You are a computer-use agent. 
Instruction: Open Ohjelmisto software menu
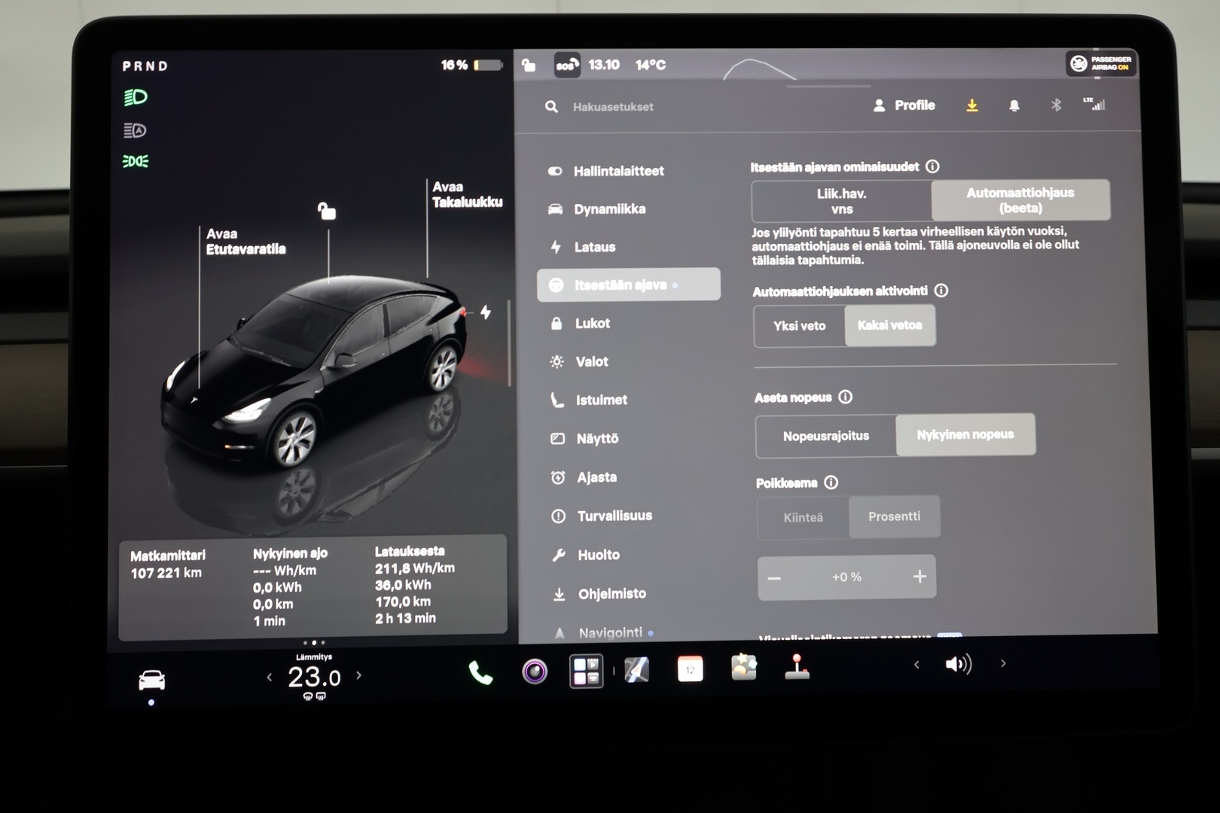coord(612,594)
